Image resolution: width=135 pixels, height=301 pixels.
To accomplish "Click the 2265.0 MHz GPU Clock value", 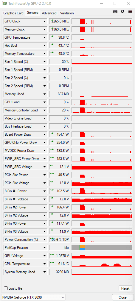I will point(60,21).
